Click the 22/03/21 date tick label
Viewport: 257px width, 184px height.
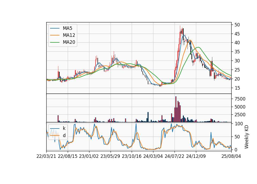pos(46,156)
